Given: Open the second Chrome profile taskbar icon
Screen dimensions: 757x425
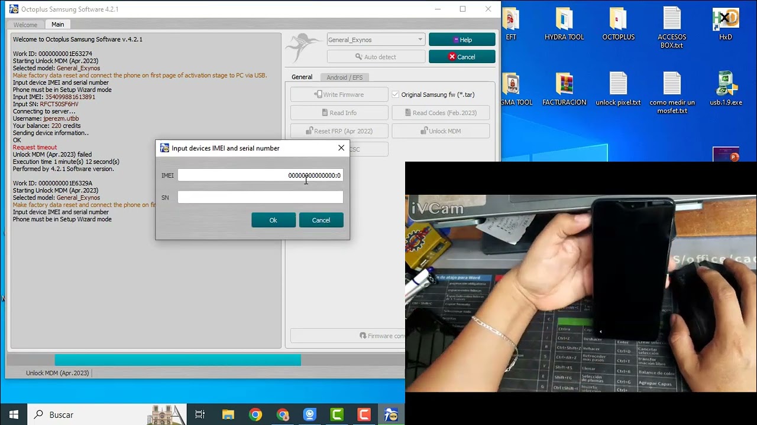Looking at the screenshot, I should [283, 414].
